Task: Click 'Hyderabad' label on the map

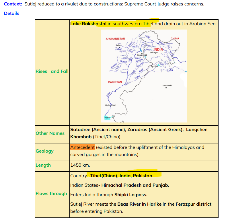Action: click(x=110, y=105)
